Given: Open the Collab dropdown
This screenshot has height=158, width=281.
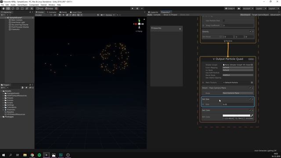Looking at the screenshot, I should [230, 8].
